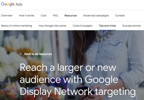Open the Cost menu item
The image size is (144, 100).
point(43,16)
